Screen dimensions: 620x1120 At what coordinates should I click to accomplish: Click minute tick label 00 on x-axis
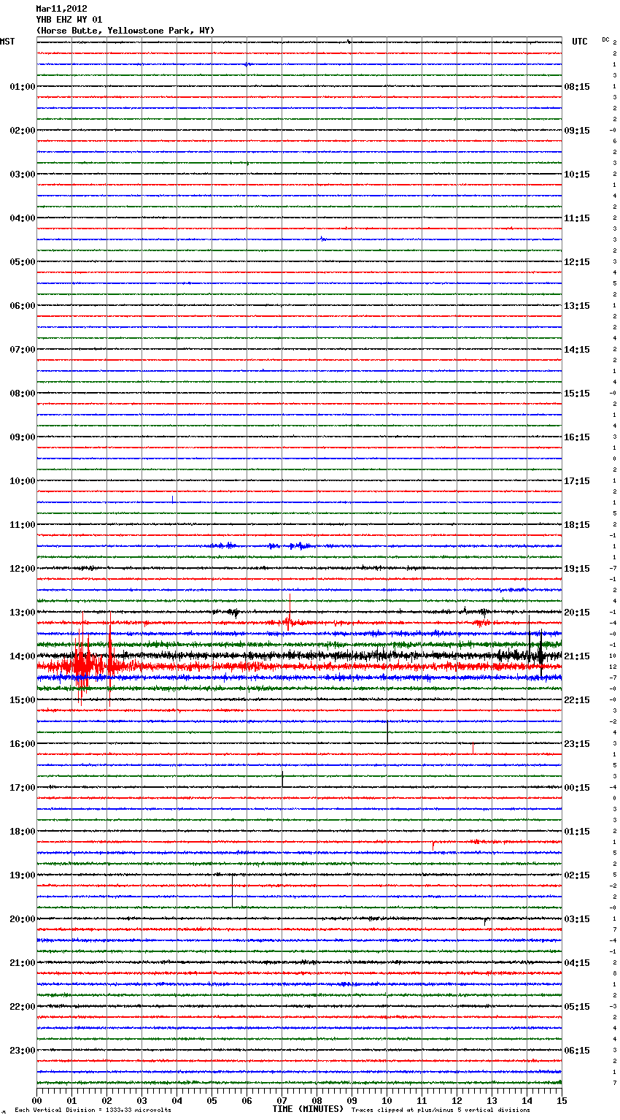point(37,1100)
